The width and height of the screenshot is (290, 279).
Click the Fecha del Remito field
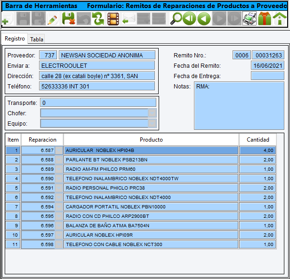(x=267, y=66)
